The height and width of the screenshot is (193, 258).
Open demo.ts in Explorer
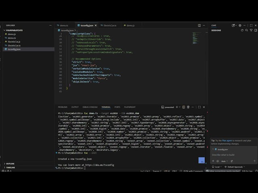click(x=12, y=38)
